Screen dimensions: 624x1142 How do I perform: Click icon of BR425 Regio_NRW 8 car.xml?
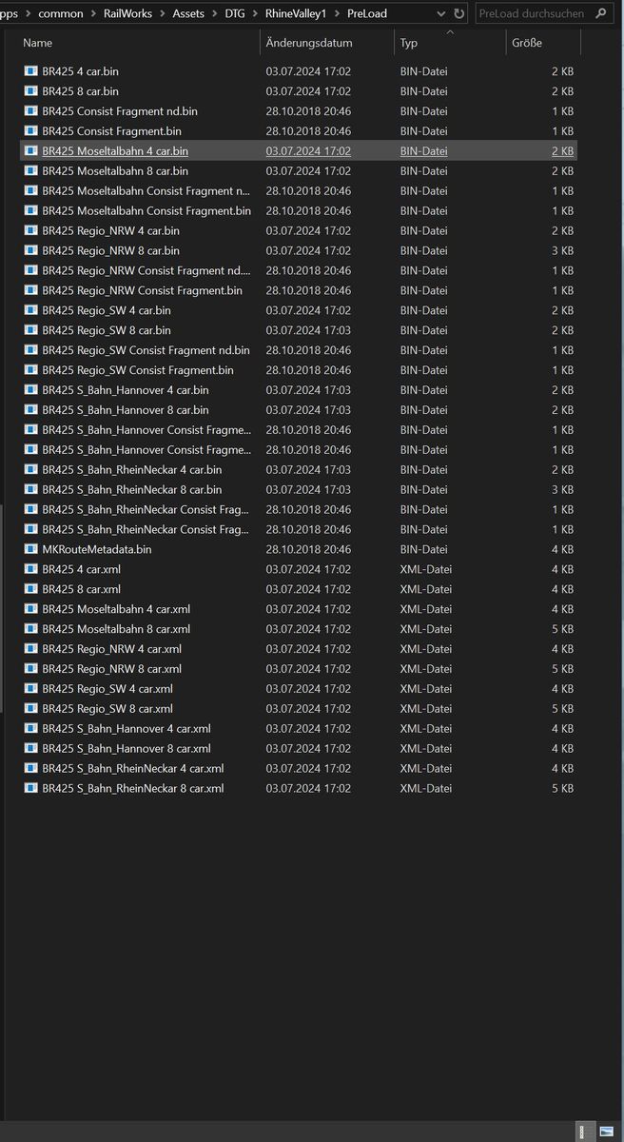pos(30,669)
